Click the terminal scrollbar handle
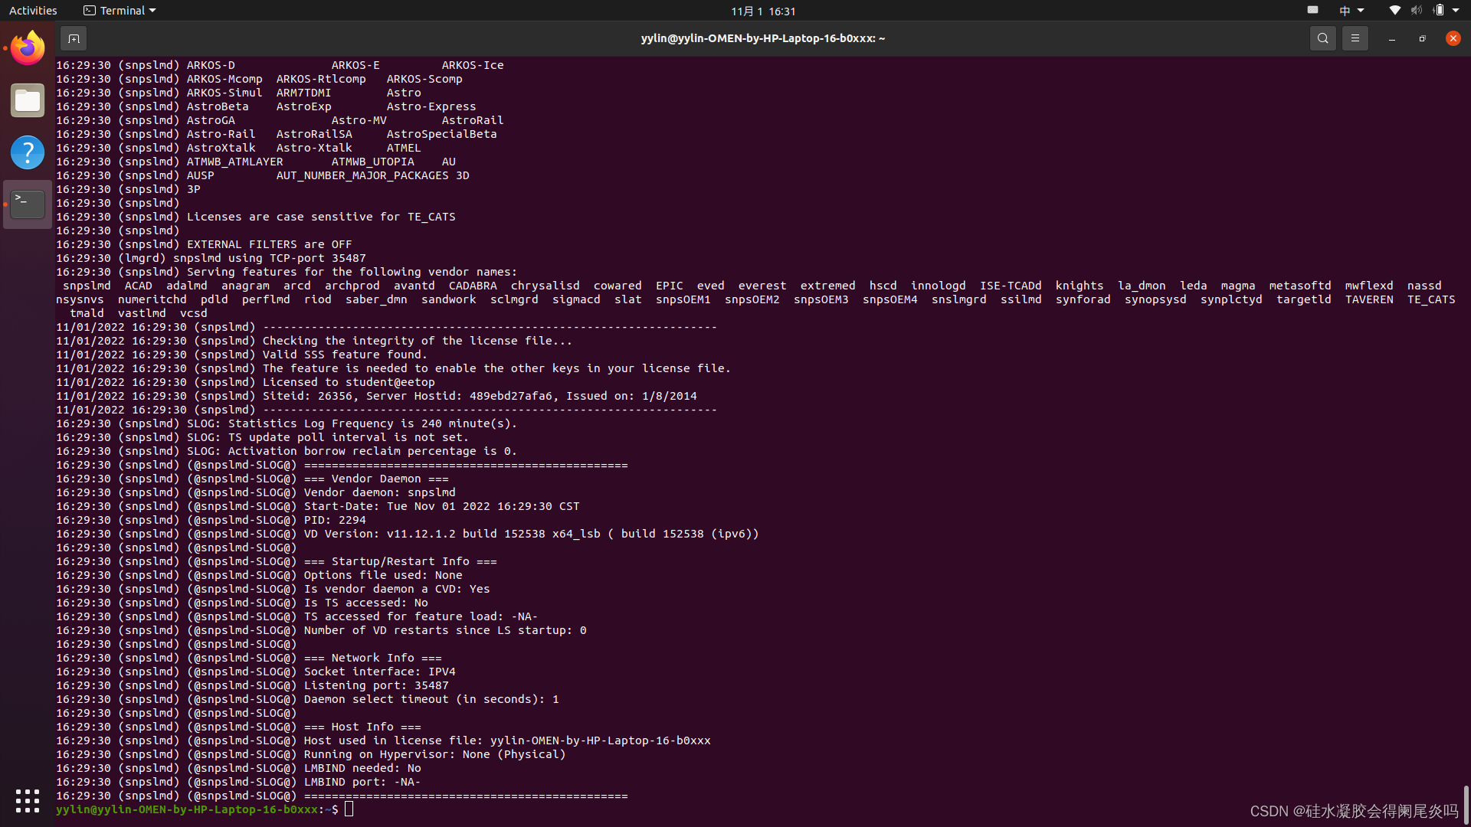 pyautogui.click(x=1466, y=804)
